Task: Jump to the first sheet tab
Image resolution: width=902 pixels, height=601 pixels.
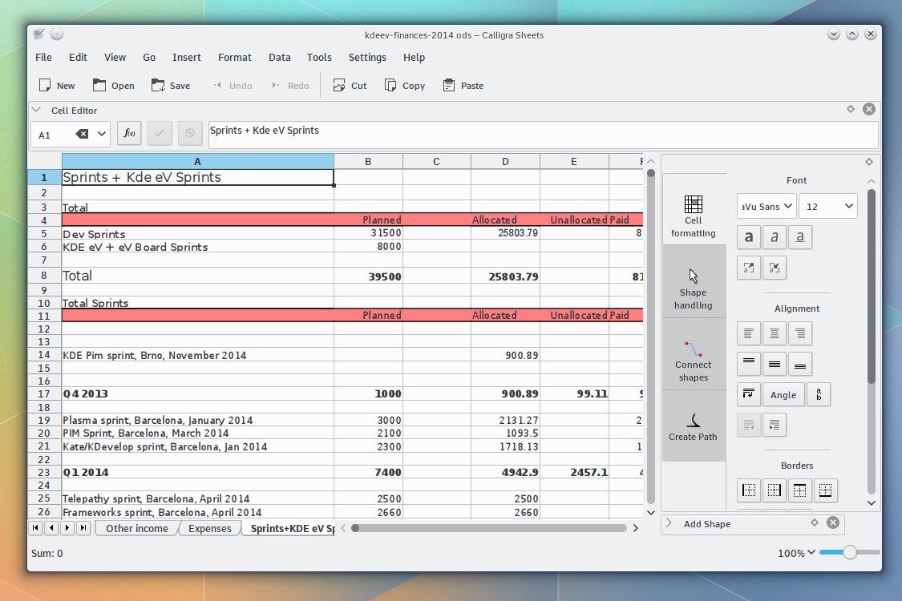Action: click(35, 527)
